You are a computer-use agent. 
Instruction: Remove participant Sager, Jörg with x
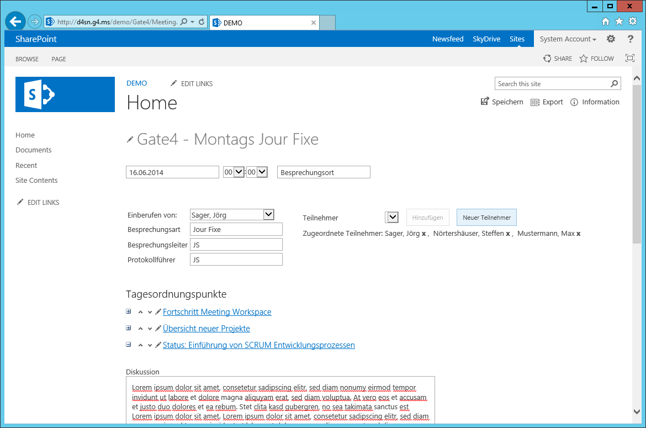point(423,234)
